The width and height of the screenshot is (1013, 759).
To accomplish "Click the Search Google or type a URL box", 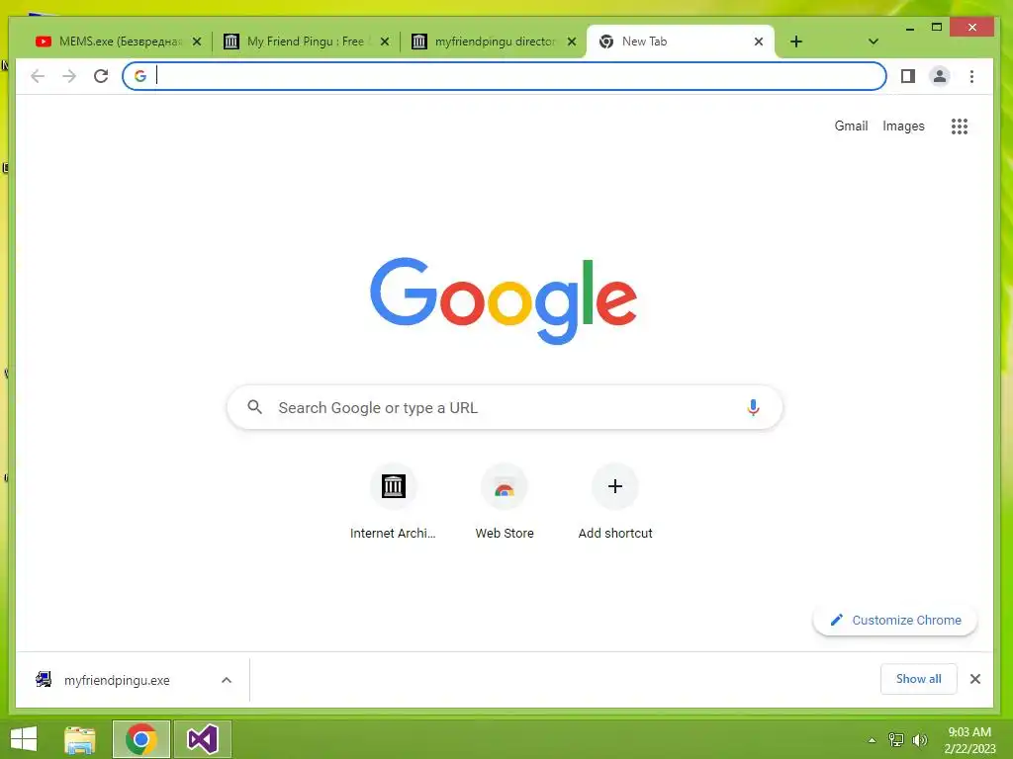I will [x=505, y=407].
